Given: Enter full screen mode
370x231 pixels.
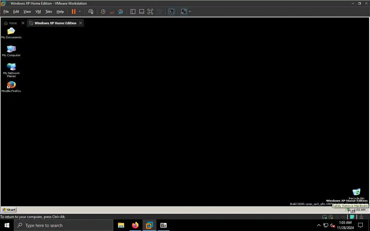Looking at the screenshot, I should [x=150, y=12].
